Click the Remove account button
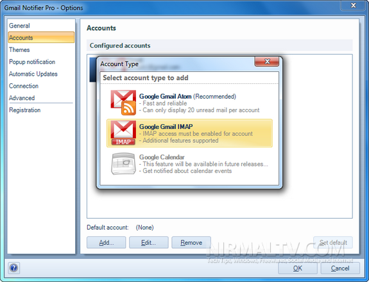369x282 pixels. coord(191,242)
